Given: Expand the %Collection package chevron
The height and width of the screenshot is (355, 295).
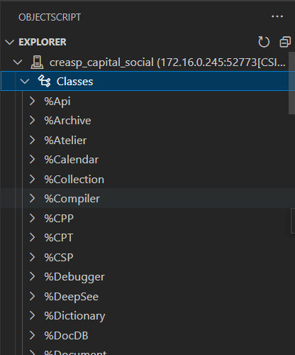Looking at the screenshot, I should point(32,179).
